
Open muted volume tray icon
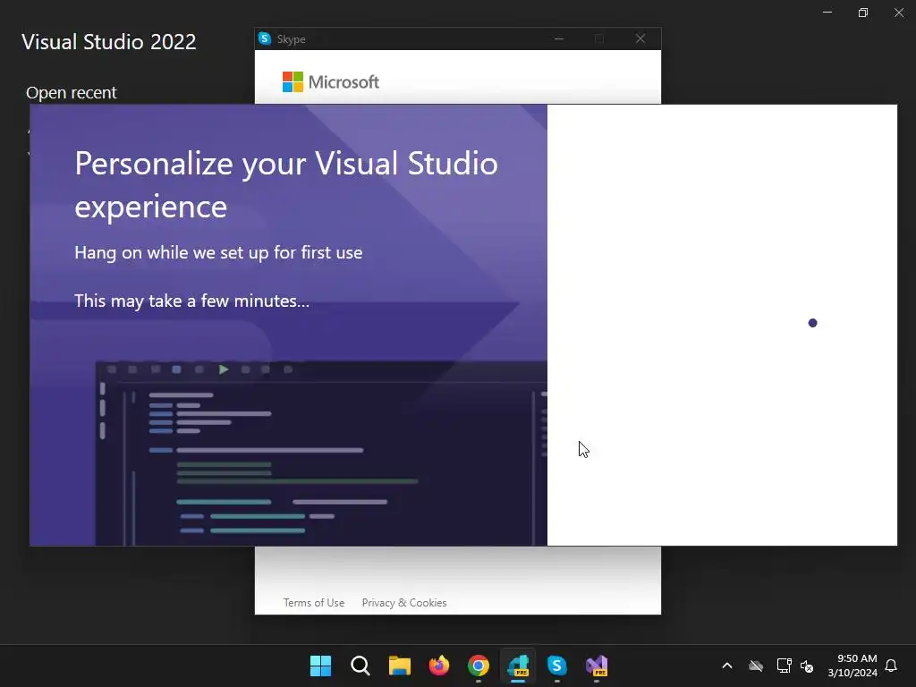tap(807, 666)
